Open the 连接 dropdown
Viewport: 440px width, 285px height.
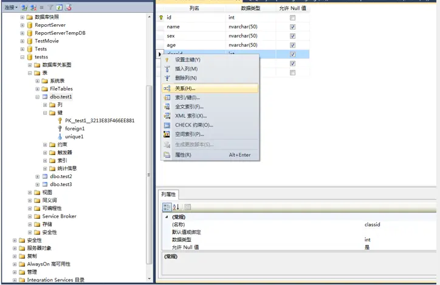click(x=11, y=7)
